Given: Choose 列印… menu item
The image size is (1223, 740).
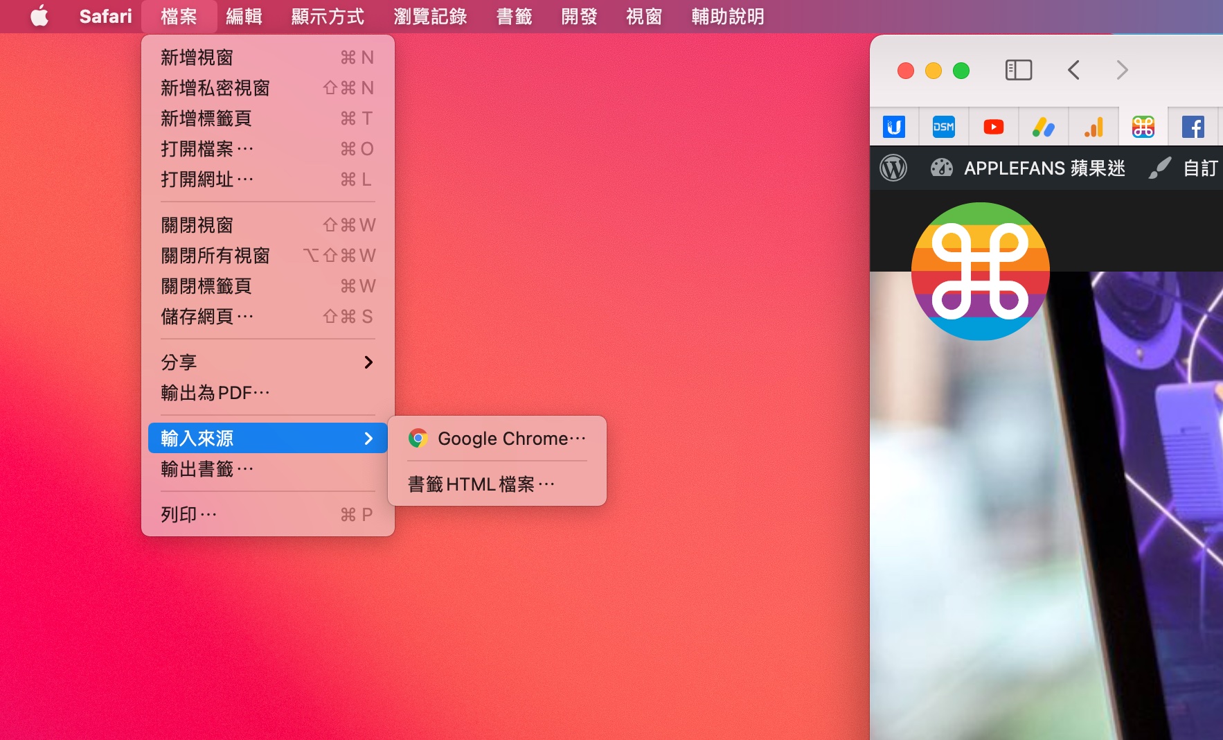Looking at the screenshot, I should 268,515.
